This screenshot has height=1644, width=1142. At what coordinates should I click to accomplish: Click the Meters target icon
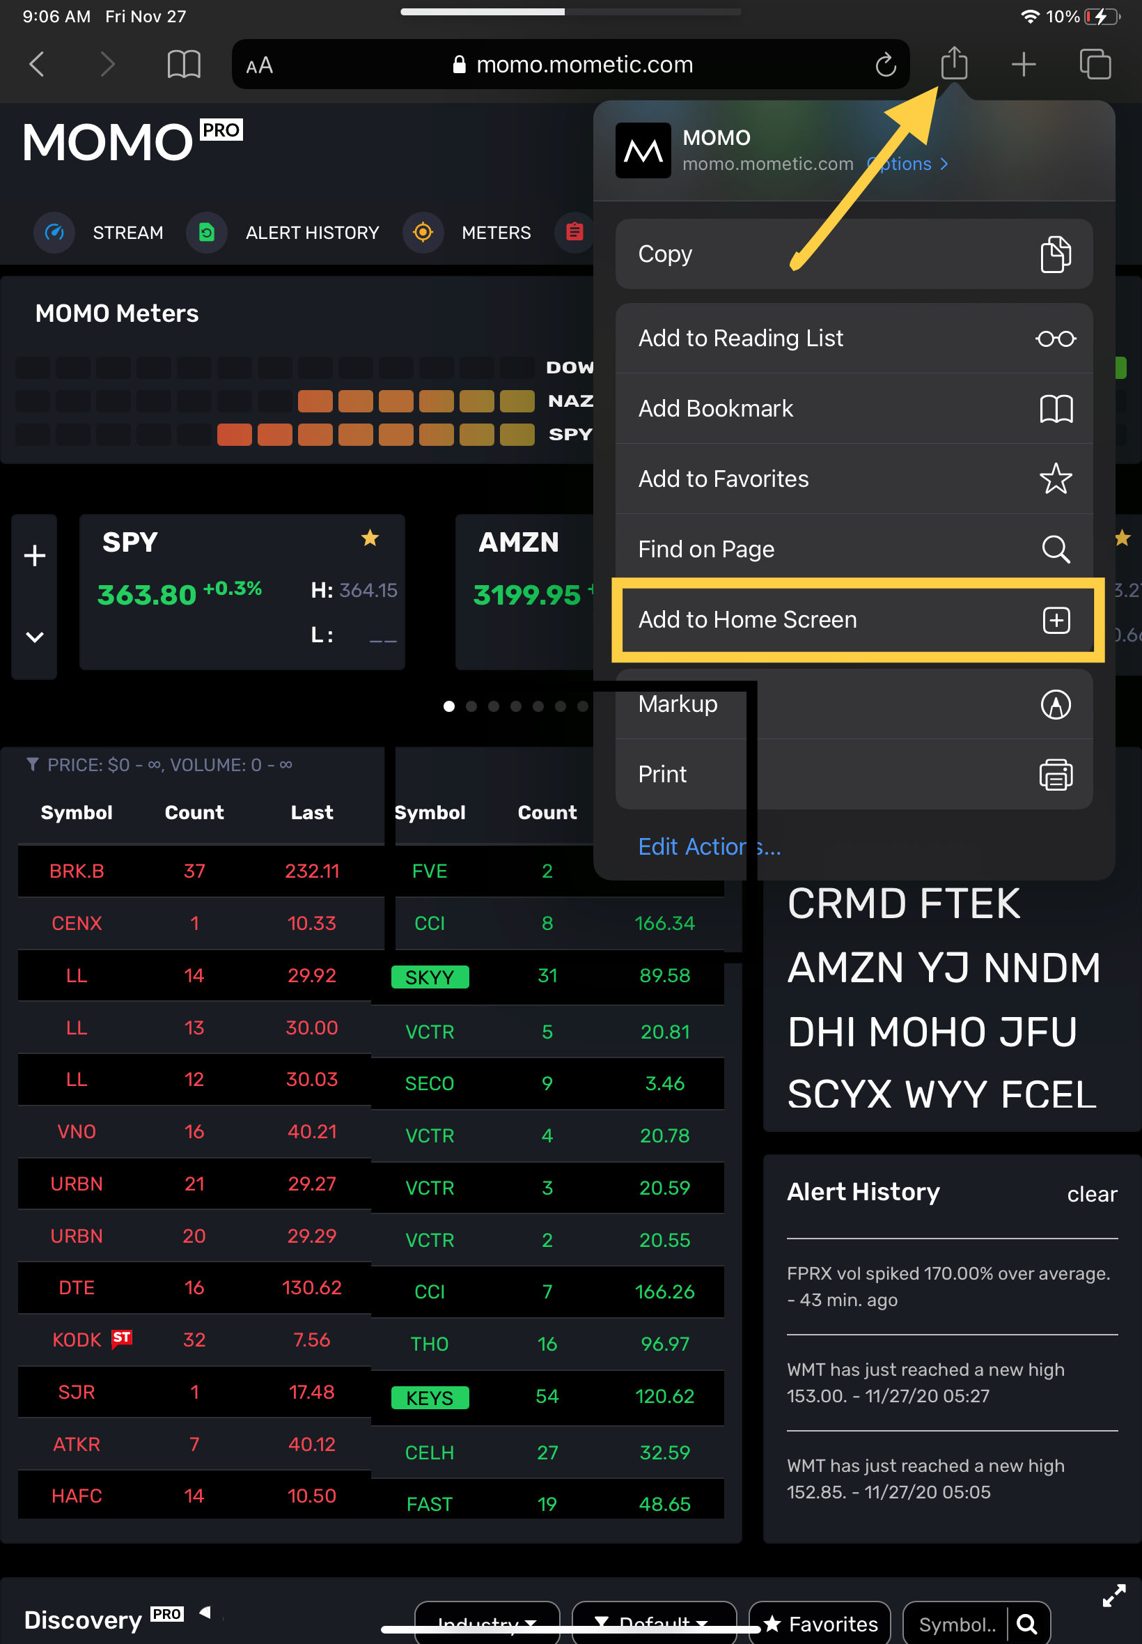423,233
